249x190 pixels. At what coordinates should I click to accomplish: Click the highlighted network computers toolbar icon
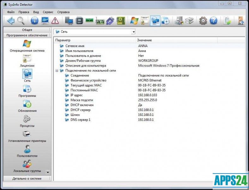[155, 21]
